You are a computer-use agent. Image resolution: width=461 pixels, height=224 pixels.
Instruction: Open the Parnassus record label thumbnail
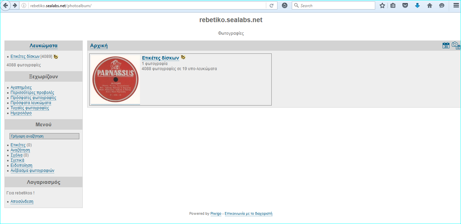115,80
